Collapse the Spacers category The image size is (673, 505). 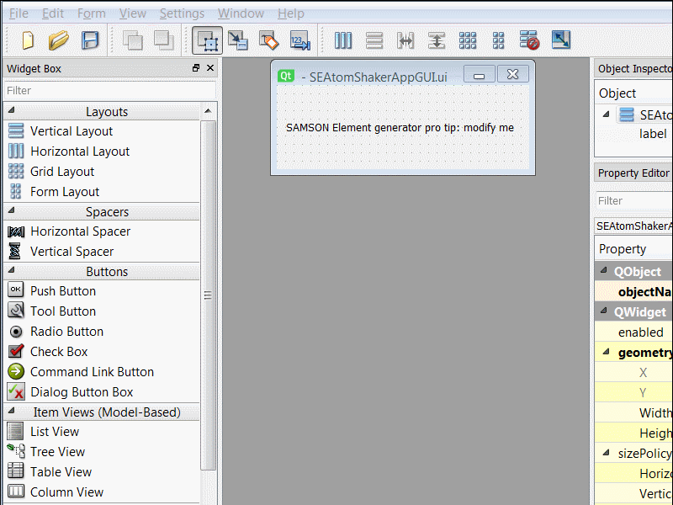pos(103,211)
